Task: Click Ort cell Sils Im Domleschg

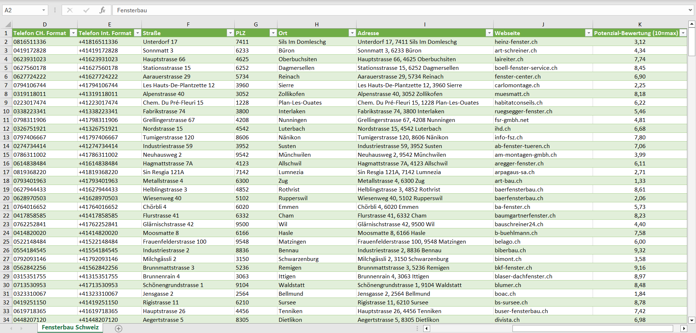Action: pyautogui.click(x=317, y=42)
